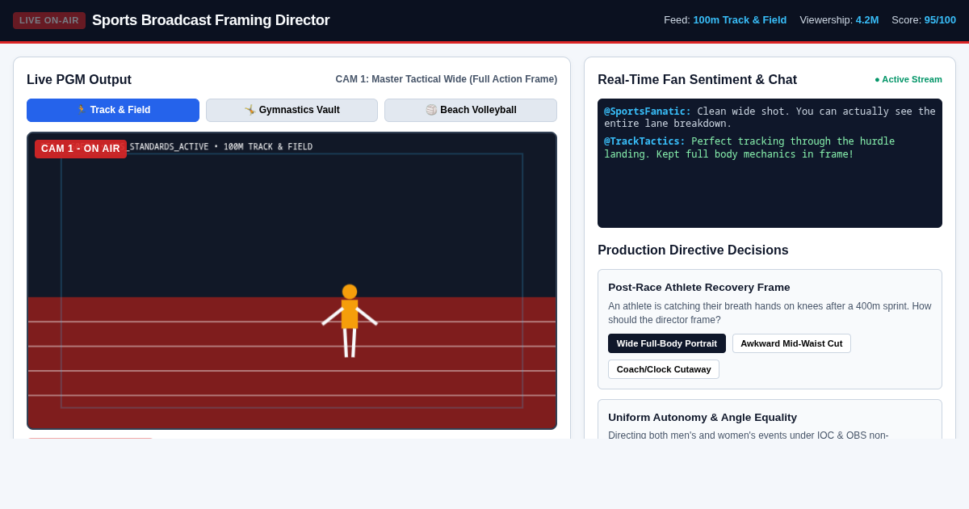
Task: Click the Active Stream status indicator
Action: pyautogui.click(x=908, y=79)
